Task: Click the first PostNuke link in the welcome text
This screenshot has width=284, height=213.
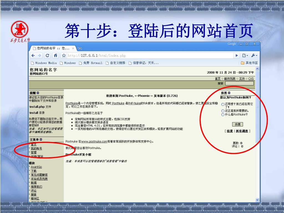Action: tap(72, 103)
